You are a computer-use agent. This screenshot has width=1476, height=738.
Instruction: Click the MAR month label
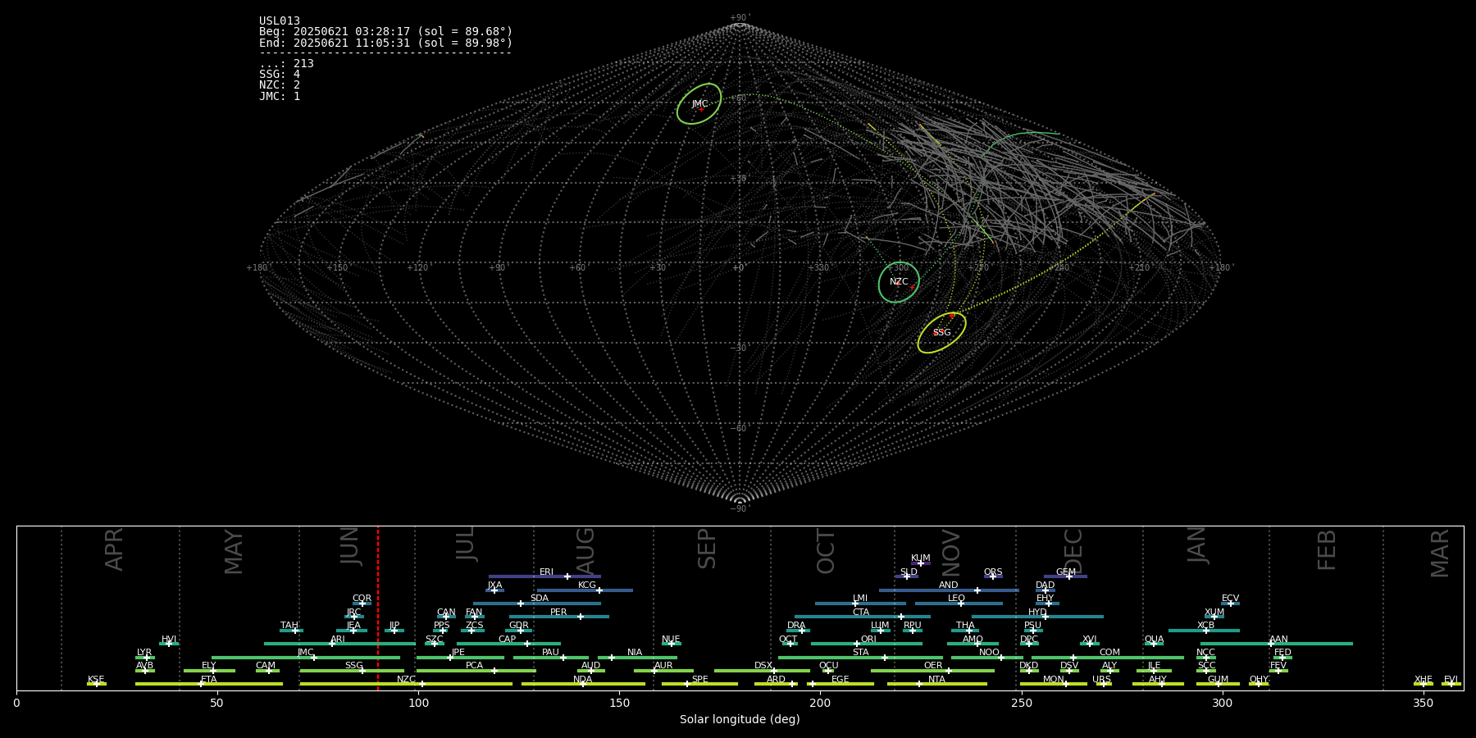1440,553
